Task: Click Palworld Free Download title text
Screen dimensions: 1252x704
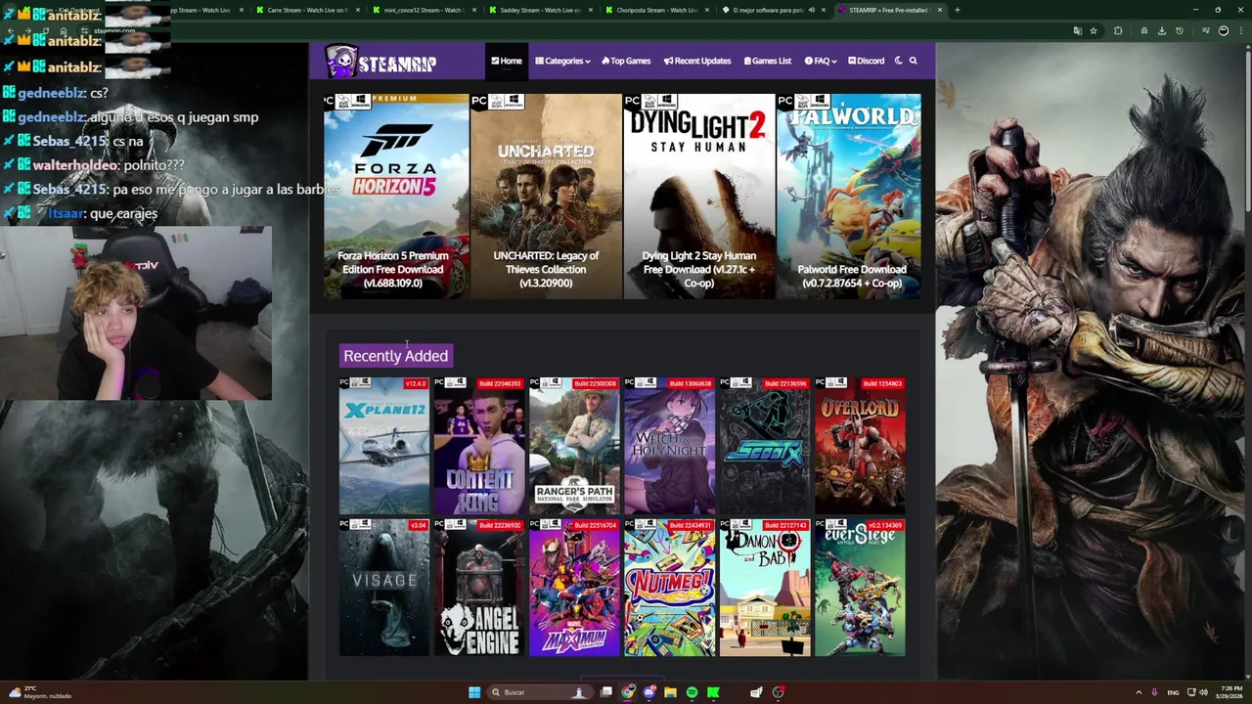Action: click(x=852, y=276)
